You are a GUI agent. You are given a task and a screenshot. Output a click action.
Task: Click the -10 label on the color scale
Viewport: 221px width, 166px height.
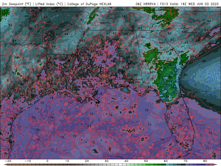point(28,161)
